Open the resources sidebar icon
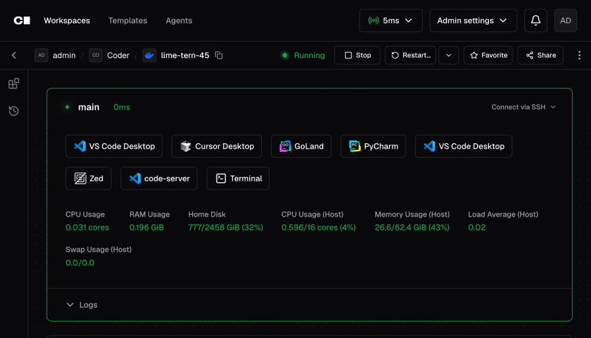Screen dimensions: 591x338 pyautogui.click(x=14, y=83)
